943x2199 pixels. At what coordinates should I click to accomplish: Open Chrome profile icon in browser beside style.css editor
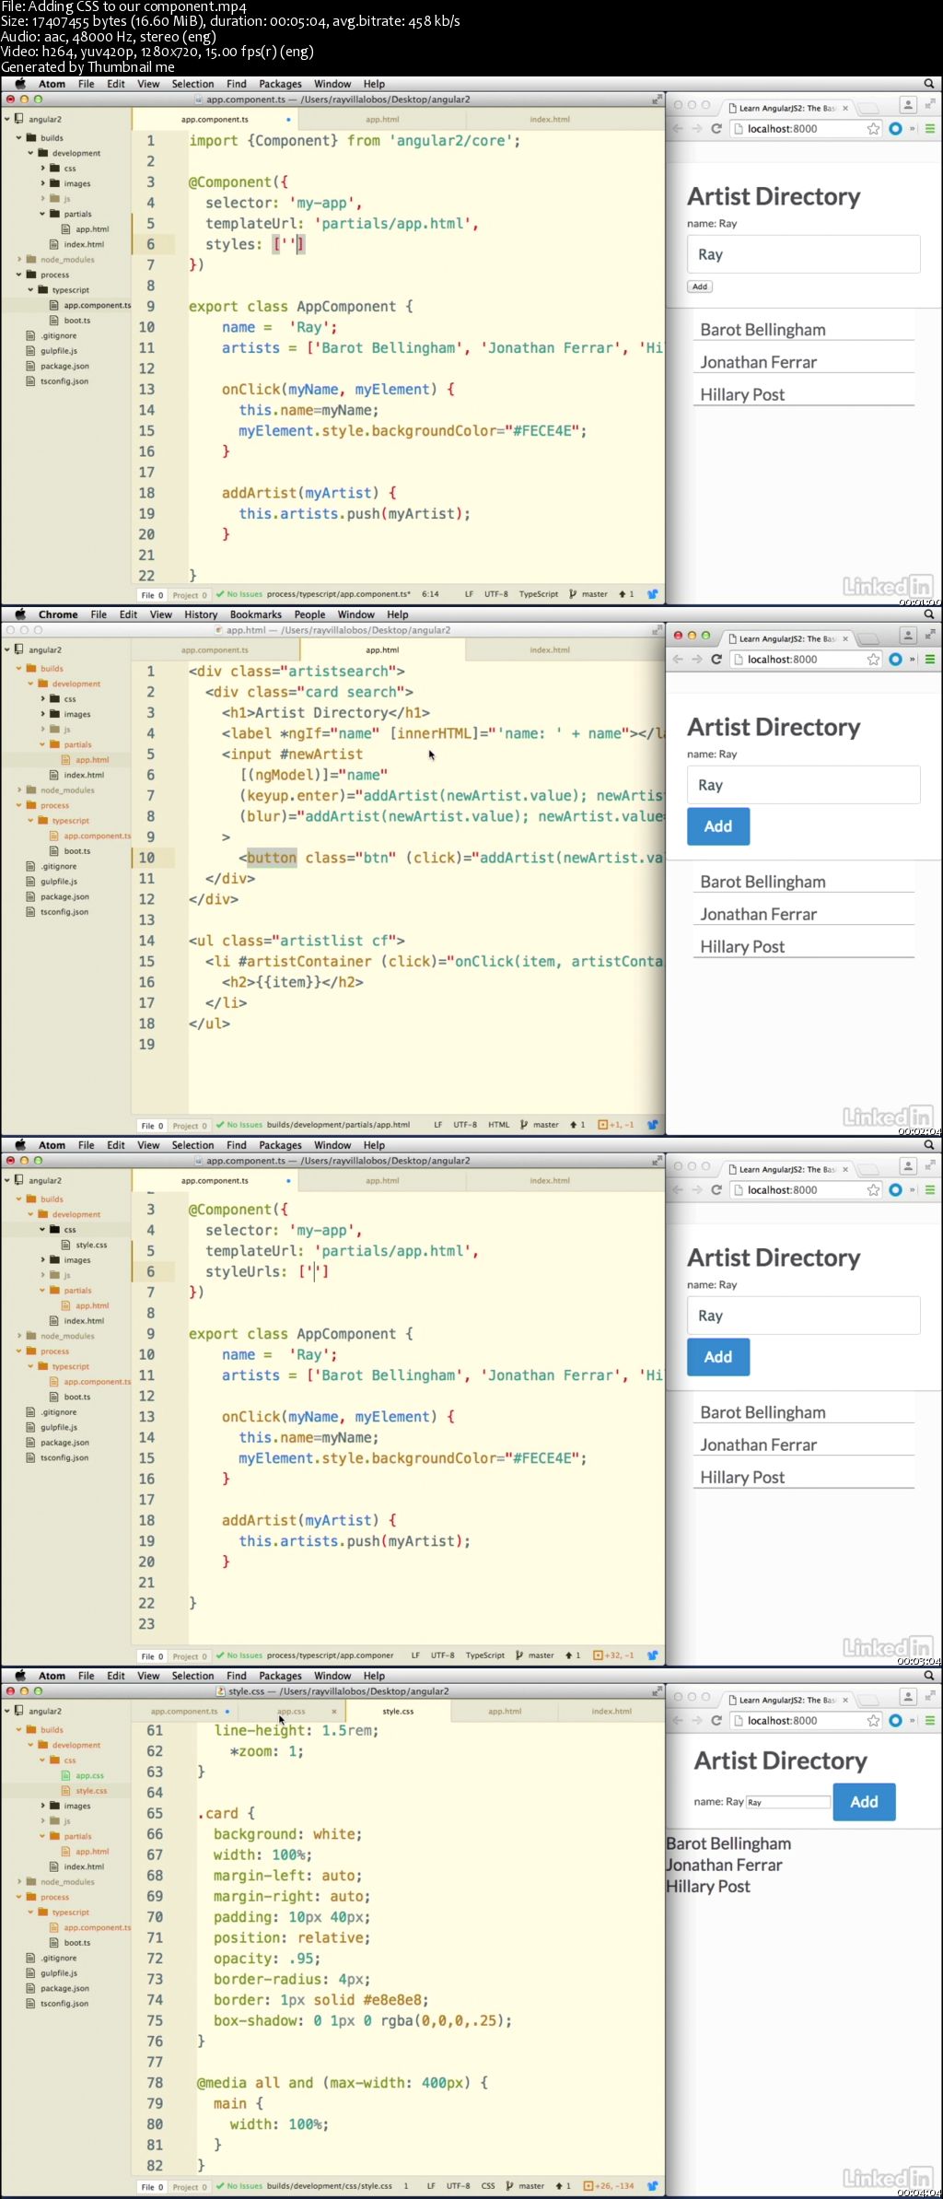pos(908,1697)
